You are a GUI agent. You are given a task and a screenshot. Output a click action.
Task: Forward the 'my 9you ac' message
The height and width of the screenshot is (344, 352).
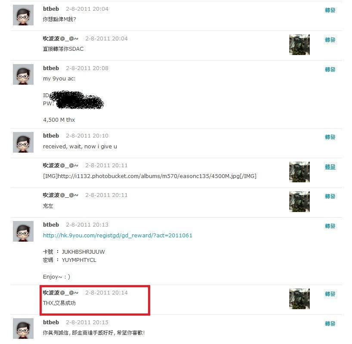click(x=330, y=69)
